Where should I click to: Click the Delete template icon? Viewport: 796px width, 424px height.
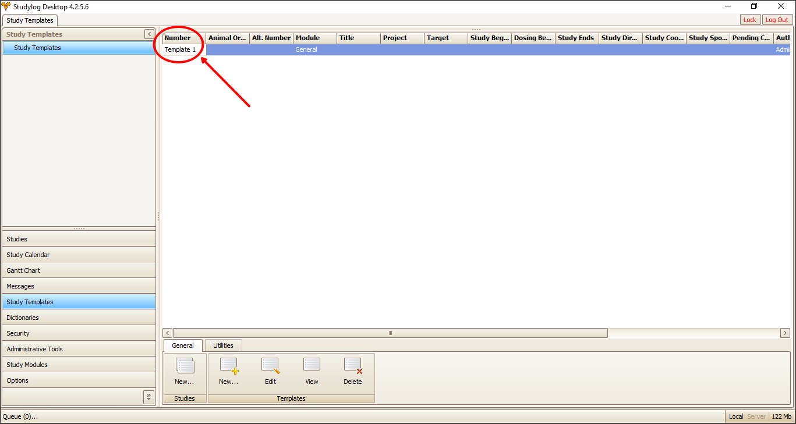tap(353, 366)
